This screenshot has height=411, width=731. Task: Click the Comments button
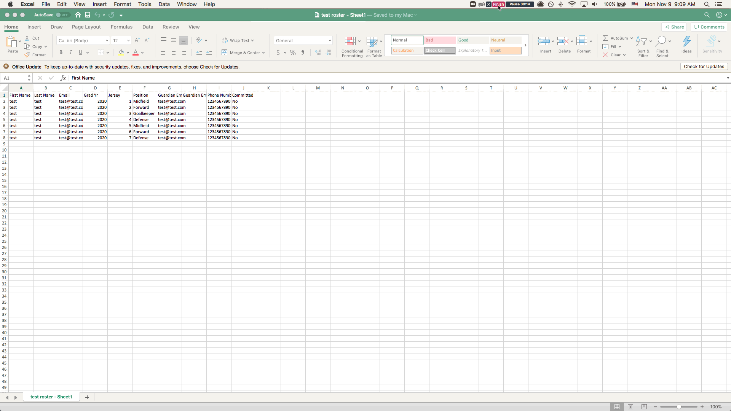[x=709, y=27]
